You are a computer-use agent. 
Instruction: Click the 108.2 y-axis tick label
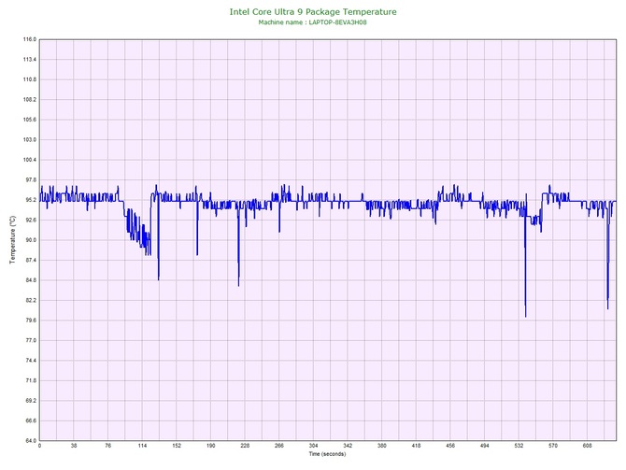tap(30, 100)
